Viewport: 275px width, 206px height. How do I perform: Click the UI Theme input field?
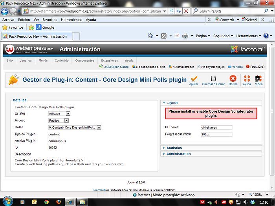[x=216, y=128]
